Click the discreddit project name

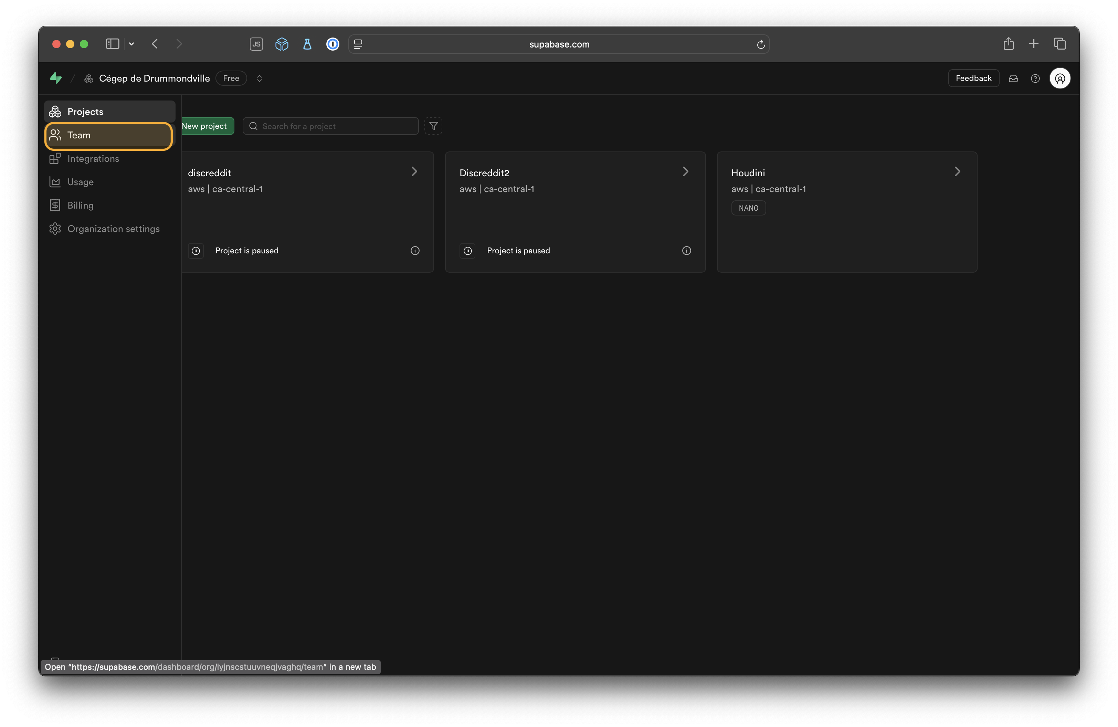pos(210,173)
